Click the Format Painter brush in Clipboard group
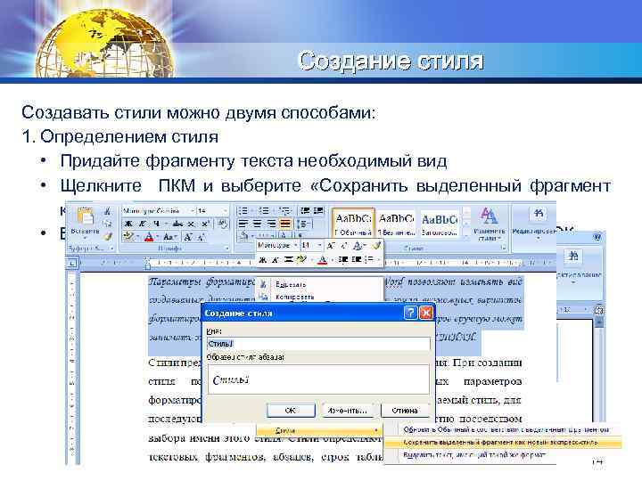 pos(108,236)
